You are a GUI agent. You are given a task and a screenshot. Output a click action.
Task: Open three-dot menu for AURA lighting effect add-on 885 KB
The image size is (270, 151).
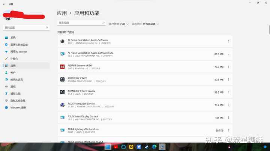pyautogui.click(x=228, y=130)
